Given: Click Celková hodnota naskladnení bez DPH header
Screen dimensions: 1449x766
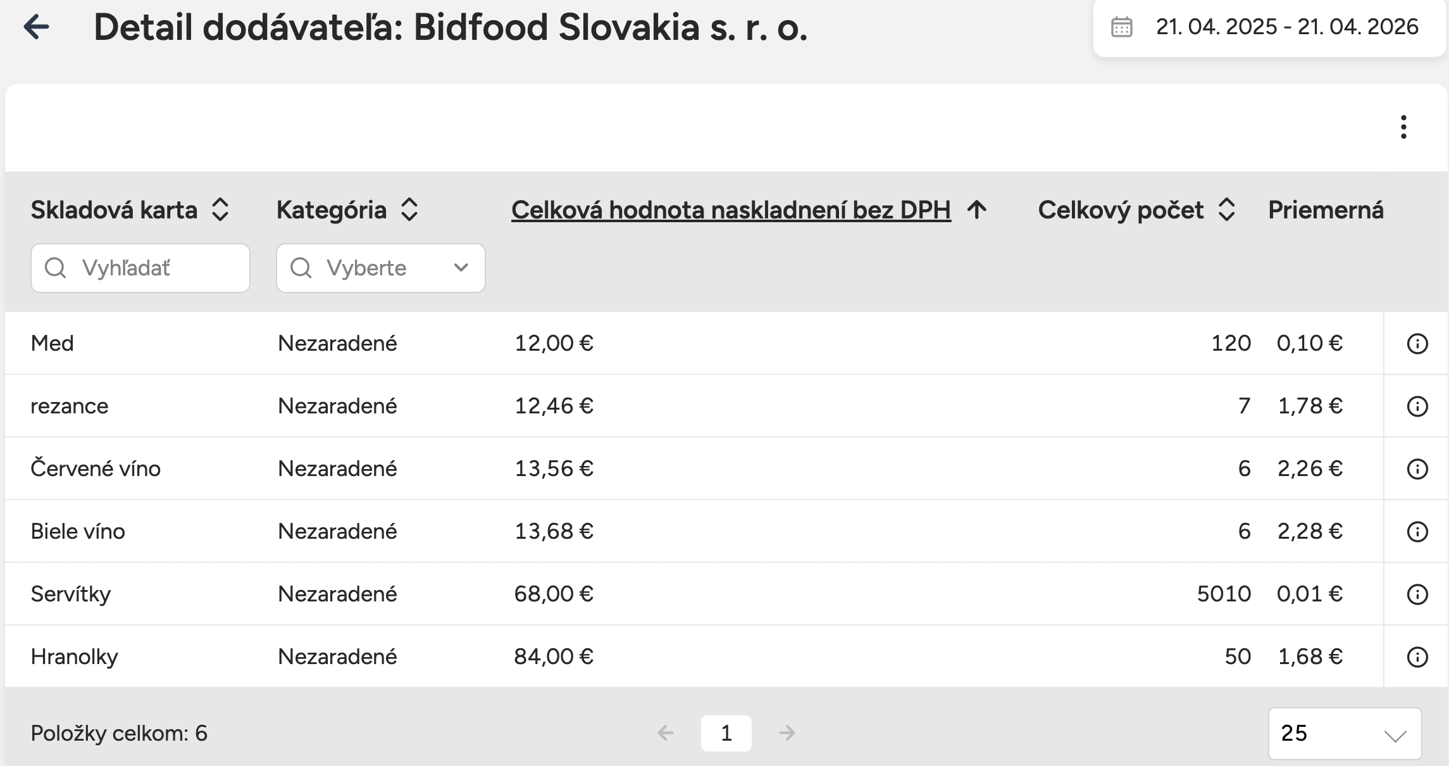Looking at the screenshot, I should [x=731, y=210].
